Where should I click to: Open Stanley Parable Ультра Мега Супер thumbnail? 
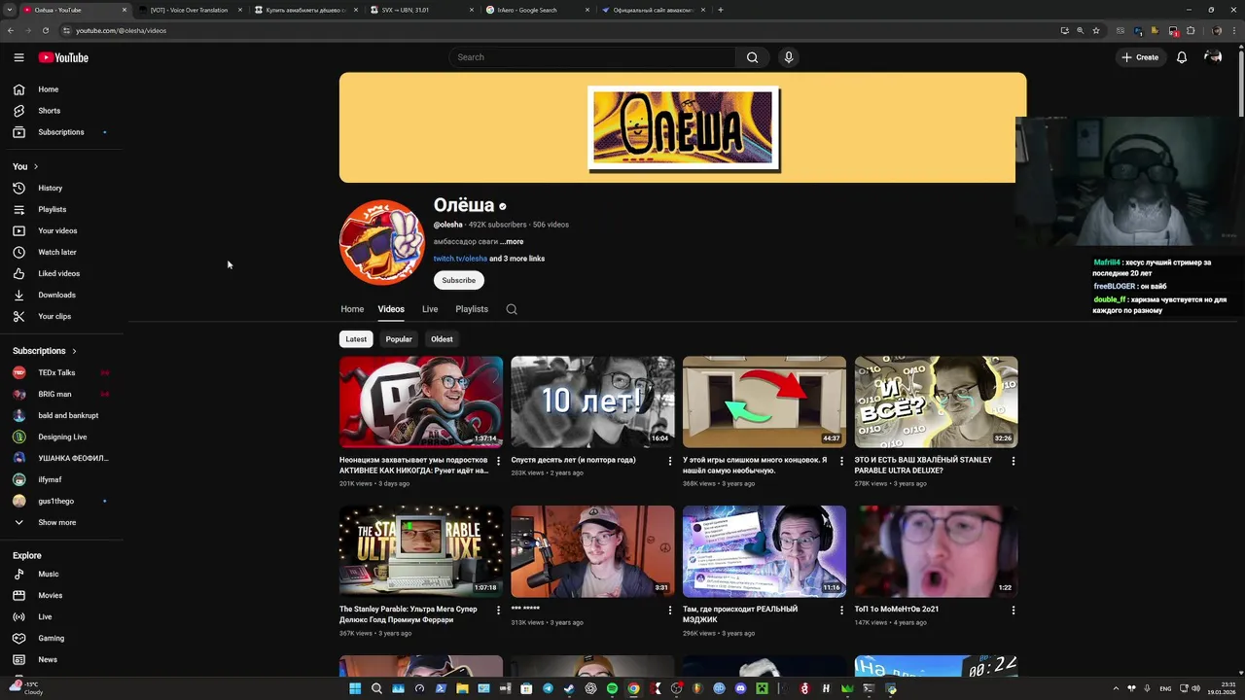[421, 550]
